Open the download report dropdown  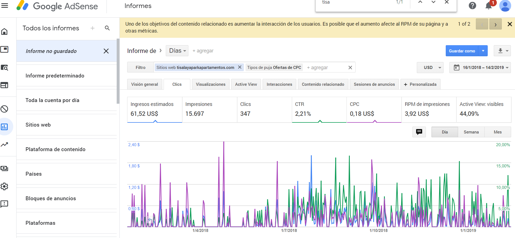[x=502, y=51]
